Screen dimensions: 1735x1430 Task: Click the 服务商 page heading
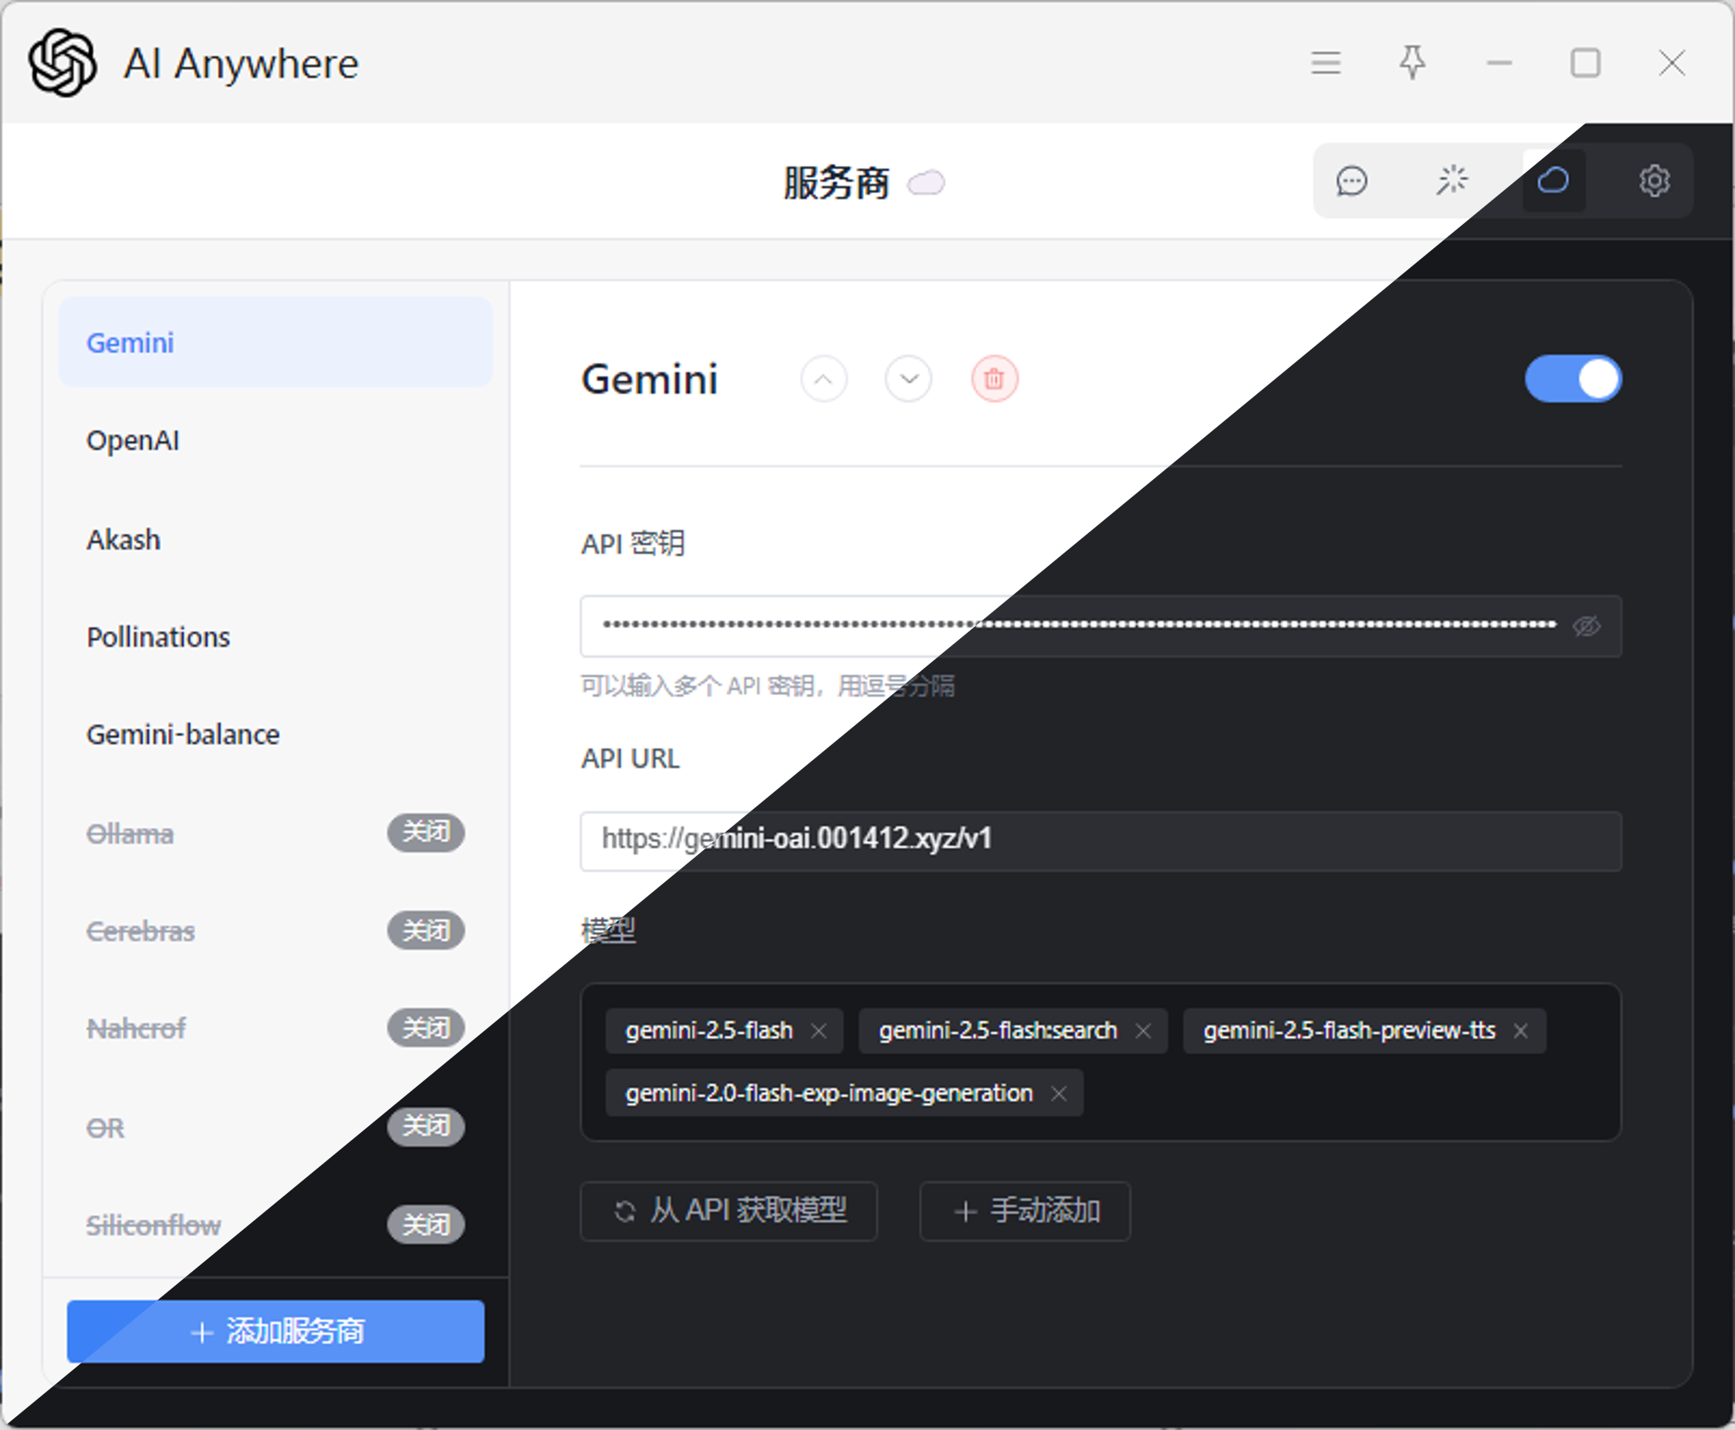point(836,183)
